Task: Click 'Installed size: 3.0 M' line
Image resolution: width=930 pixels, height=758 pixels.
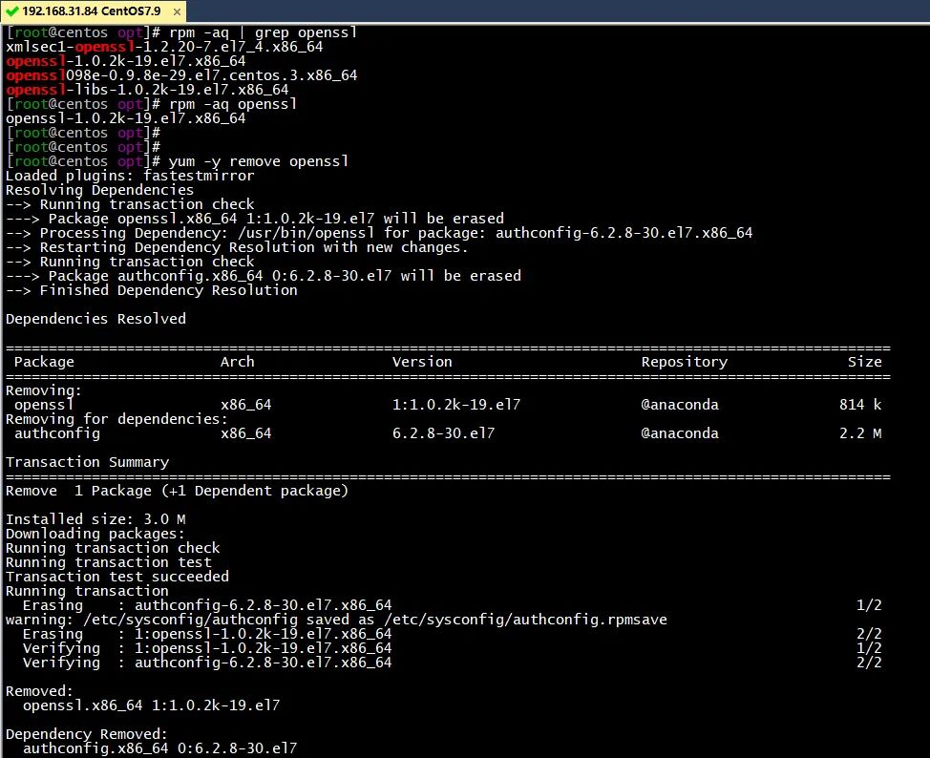Action: 95,519
